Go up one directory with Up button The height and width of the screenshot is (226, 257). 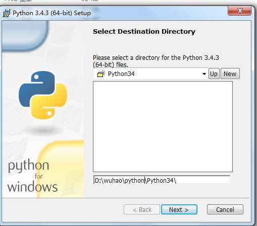point(214,73)
